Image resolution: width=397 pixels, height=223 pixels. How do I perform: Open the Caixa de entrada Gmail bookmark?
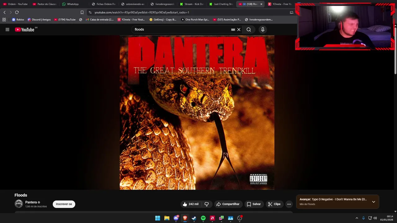(x=99, y=20)
